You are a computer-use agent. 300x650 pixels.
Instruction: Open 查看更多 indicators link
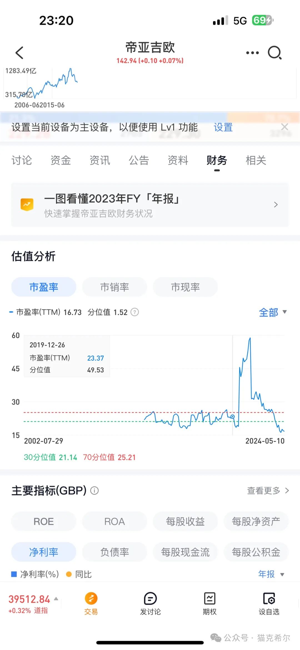click(268, 491)
